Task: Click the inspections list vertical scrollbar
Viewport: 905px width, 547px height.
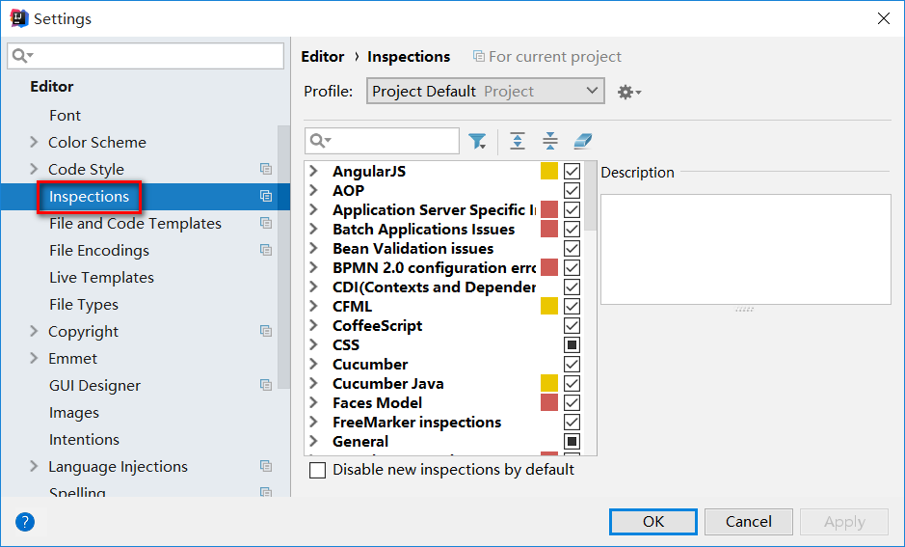Action: [591, 197]
